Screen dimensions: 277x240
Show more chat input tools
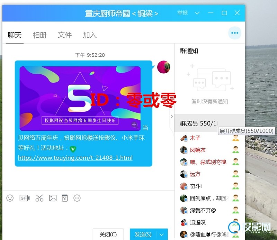[x=77, y=198]
